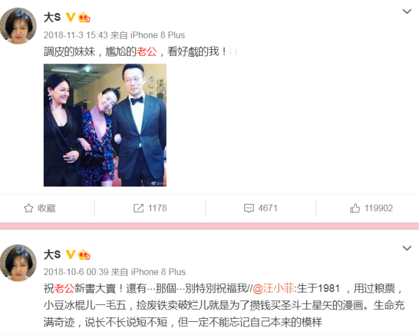Click the red 老公 keyword in first post
Viewport: 419px width, 335px height.
(146, 52)
